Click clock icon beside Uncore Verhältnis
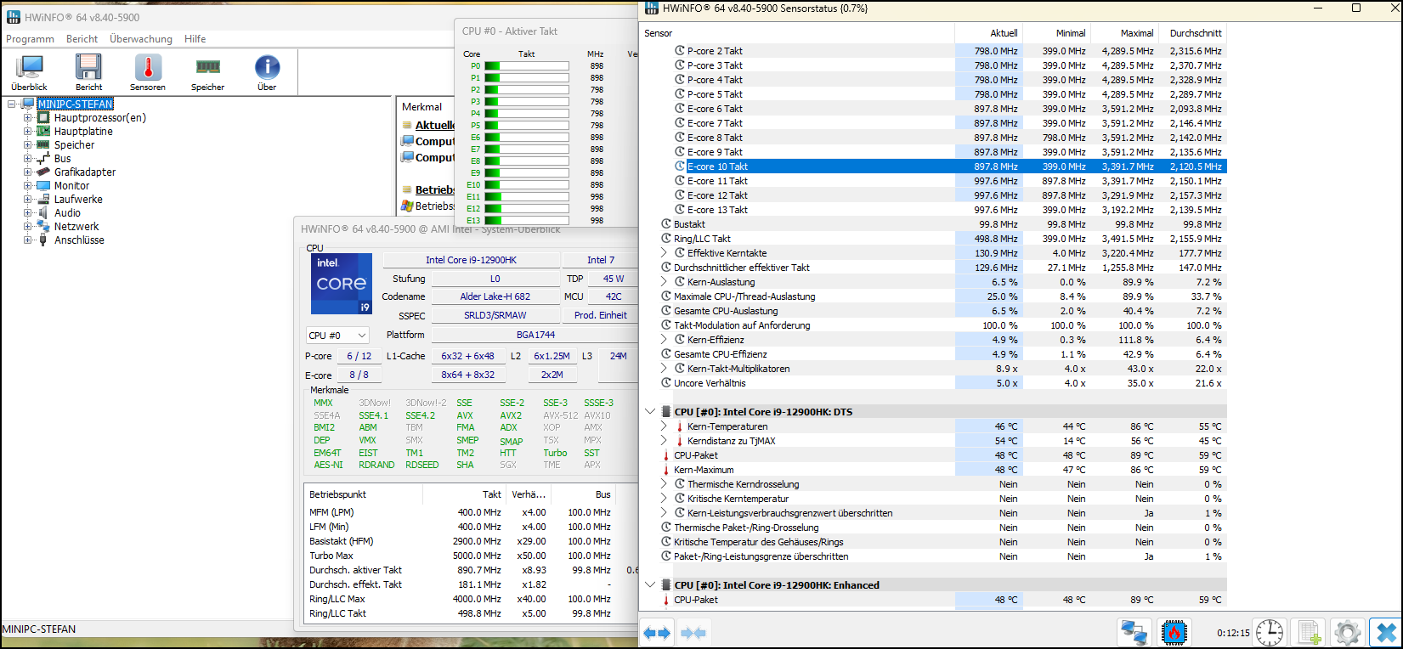Image resolution: width=1403 pixels, height=649 pixels. (666, 383)
